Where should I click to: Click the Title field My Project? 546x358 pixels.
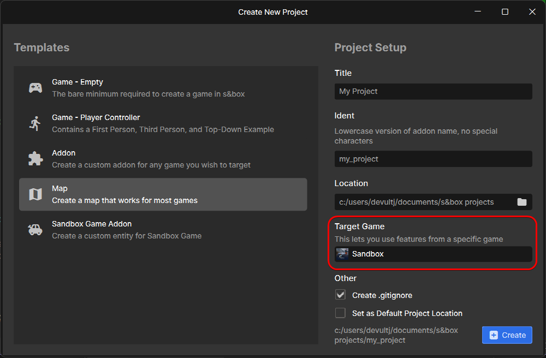point(433,92)
